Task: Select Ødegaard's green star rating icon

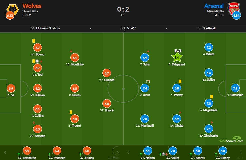Action: pos(177,57)
